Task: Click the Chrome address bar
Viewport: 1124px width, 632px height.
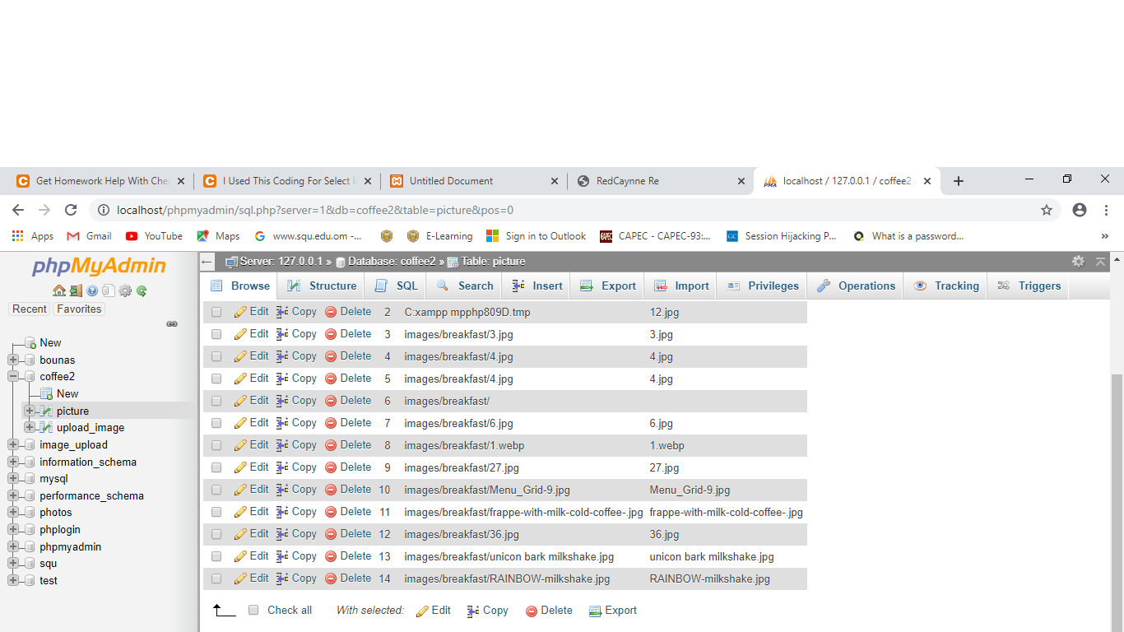Action: [x=568, y=210]
